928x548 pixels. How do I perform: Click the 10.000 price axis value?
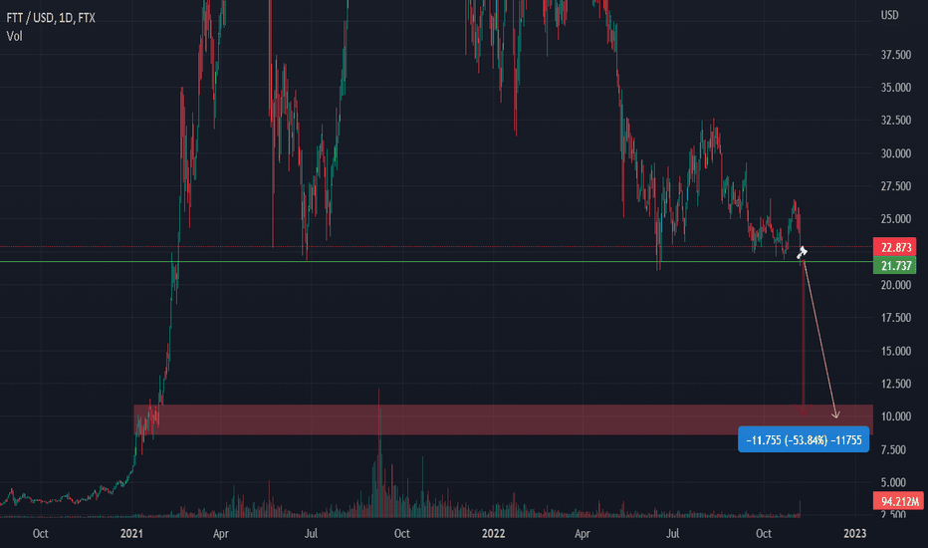point(895,416)
